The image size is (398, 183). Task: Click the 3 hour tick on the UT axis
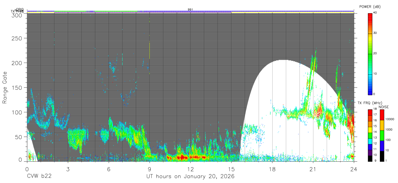click(68, 169)
